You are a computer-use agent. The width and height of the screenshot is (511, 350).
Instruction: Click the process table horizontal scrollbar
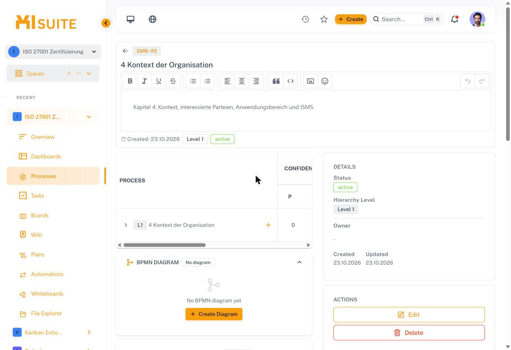click(164, 245)
